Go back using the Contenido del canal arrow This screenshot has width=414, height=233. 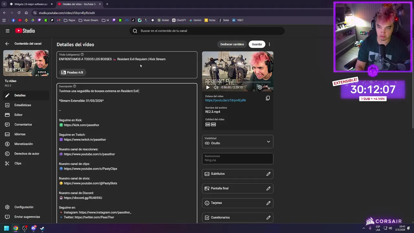[x=7, y=43]
